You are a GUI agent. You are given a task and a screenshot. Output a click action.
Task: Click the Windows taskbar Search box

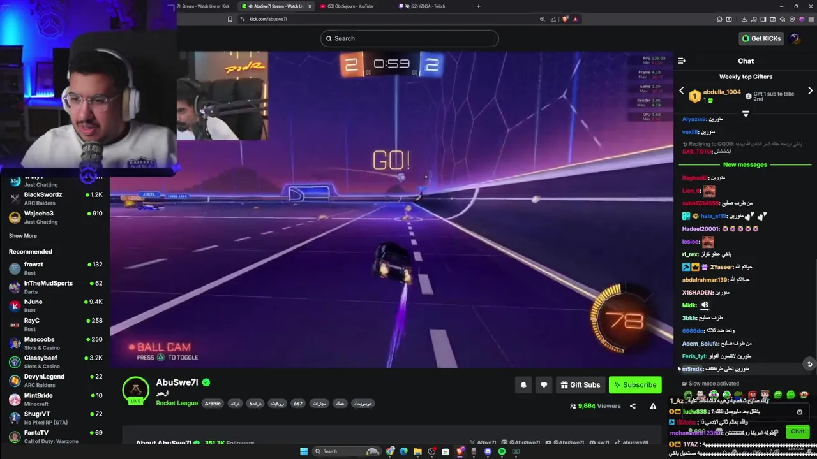(x=346, y=451)
